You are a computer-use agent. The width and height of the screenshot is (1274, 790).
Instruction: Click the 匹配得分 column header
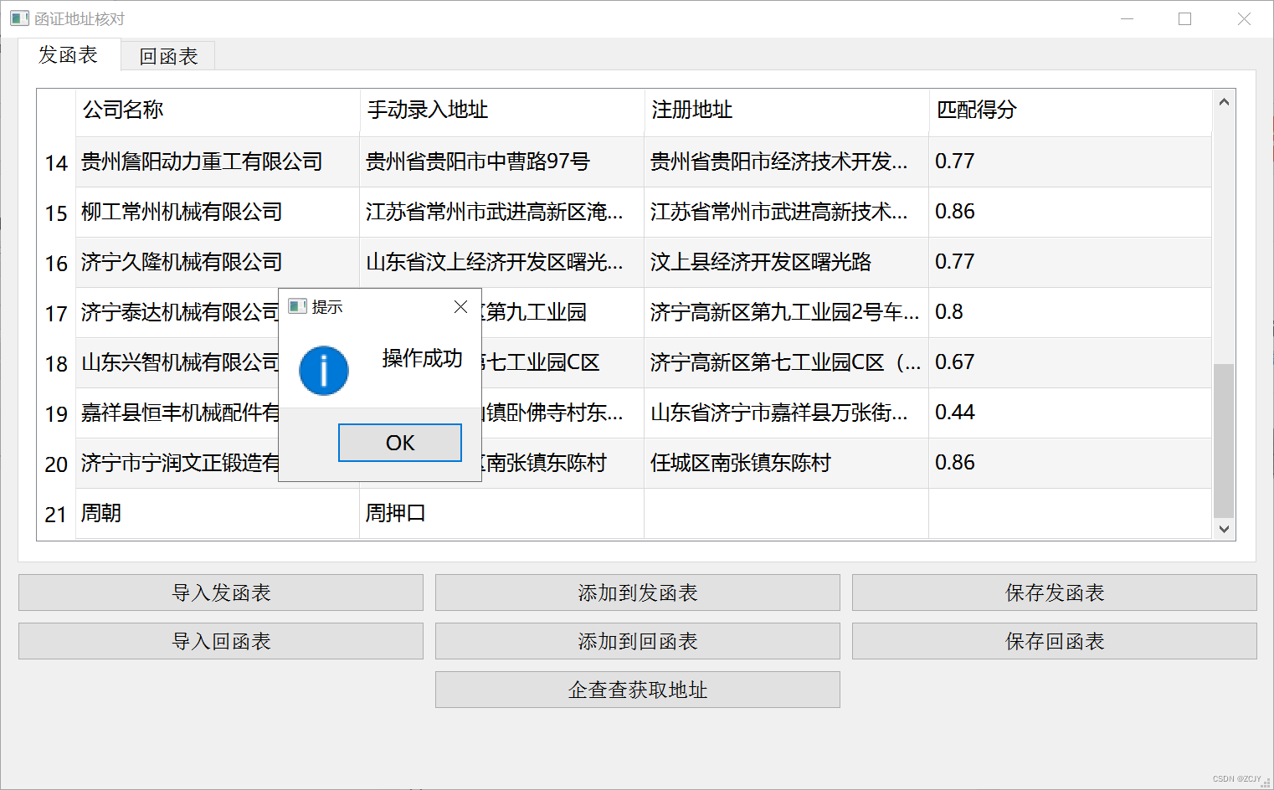point(1071,110)
